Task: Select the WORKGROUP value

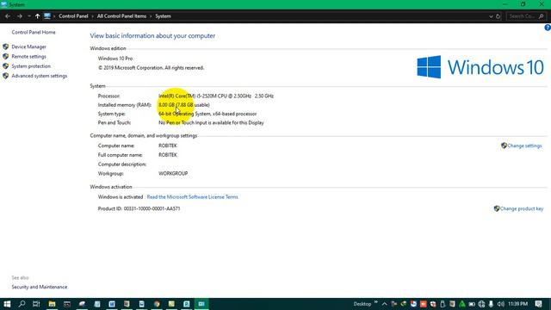Action: click(173, 174)
